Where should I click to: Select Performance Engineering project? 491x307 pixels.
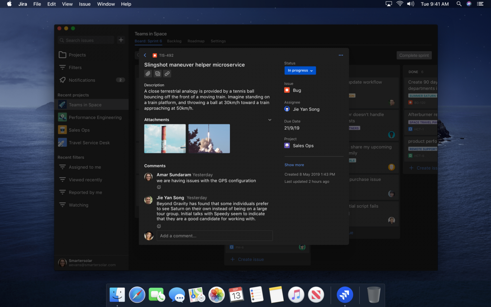(91, 117)
